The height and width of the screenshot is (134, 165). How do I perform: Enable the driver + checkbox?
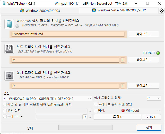click(x=5, y=116)
